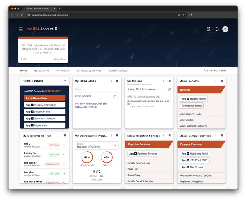Open the MyParking Portal app
246x200 pixels.
click(x=195, y=154)
